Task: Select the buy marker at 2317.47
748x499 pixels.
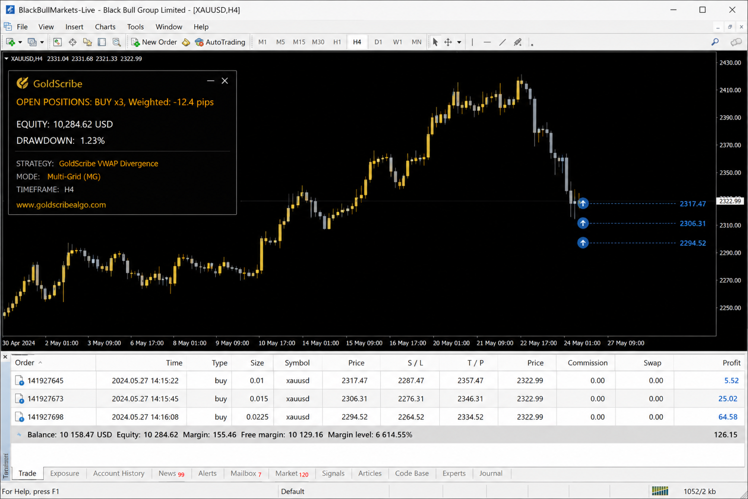Action: coord(583,203)
